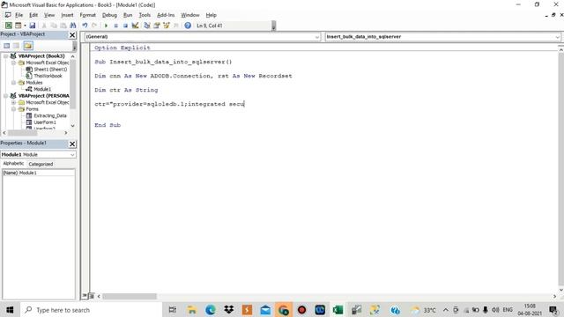Screen dimensions: 564x317
Task: Click the Redo toolbar icon
Action: point(94,26)
